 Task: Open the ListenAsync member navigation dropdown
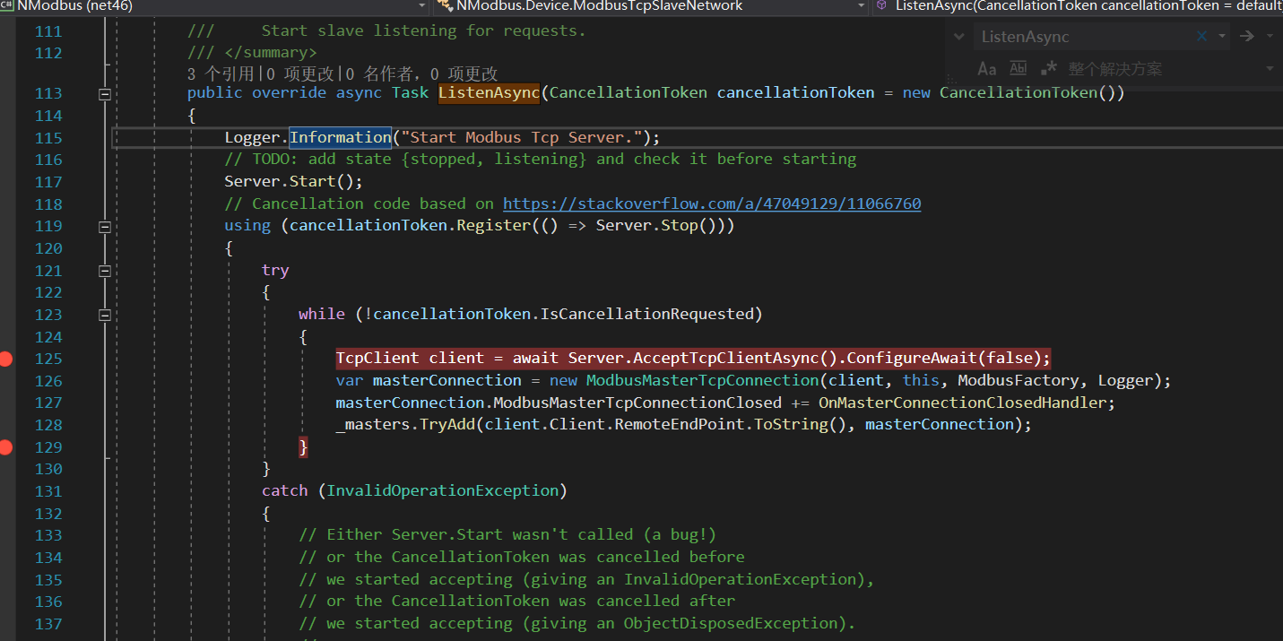point(1079,5)
